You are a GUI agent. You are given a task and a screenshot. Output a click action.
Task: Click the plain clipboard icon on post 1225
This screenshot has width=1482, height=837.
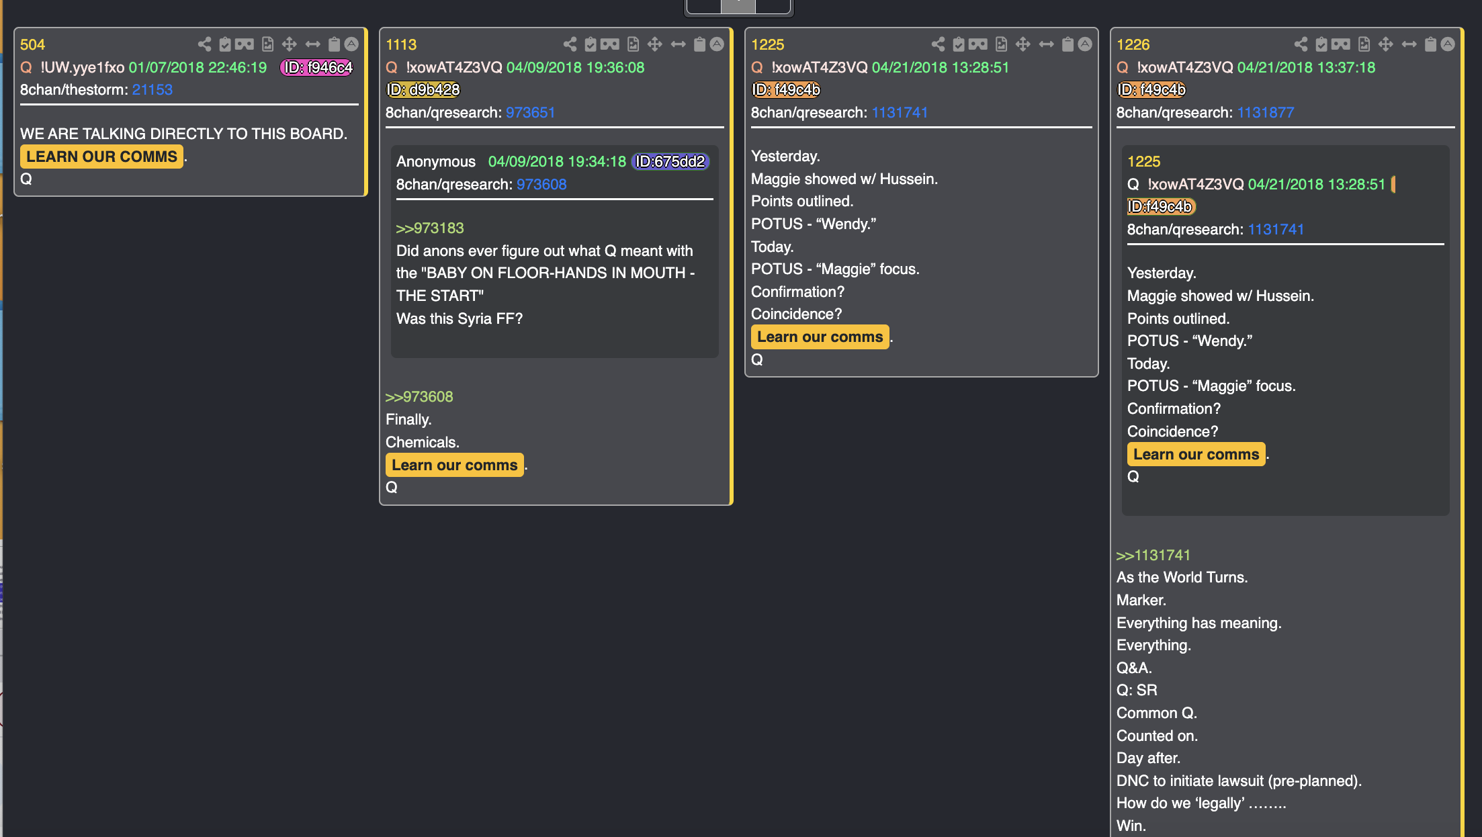(1067, 44)
